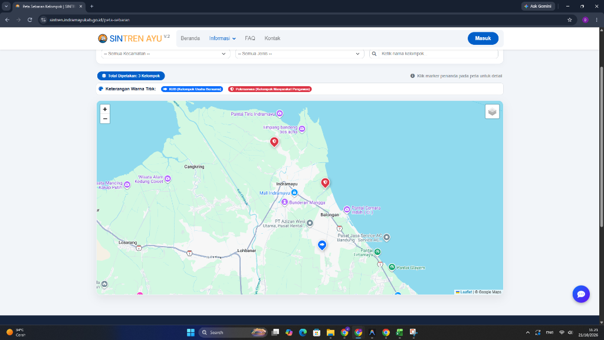Click the Bunderan Mangga pin

pyautogui.click(x=284, y=202)
